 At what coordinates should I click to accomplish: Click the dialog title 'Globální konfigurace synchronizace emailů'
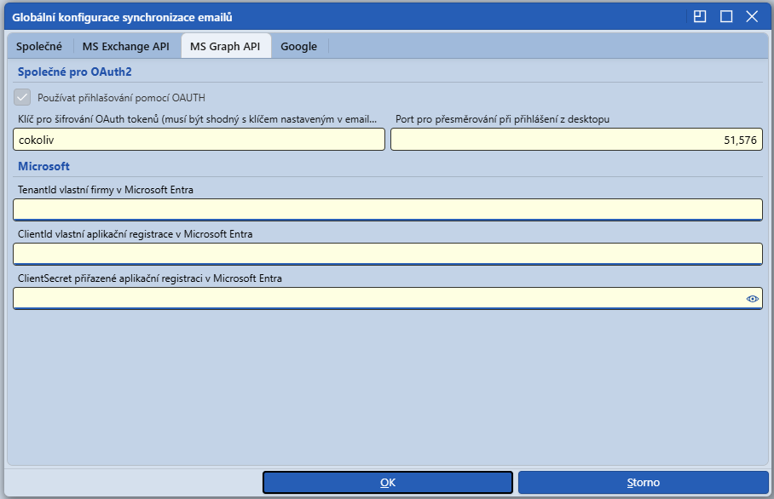122,17
